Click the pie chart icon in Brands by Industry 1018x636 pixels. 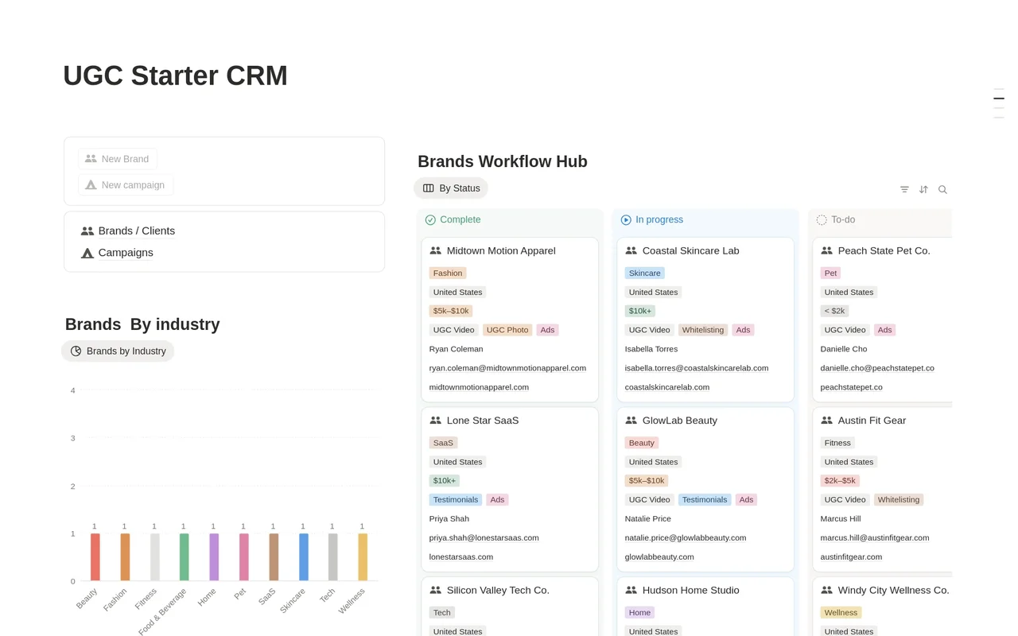pos(76,351)
